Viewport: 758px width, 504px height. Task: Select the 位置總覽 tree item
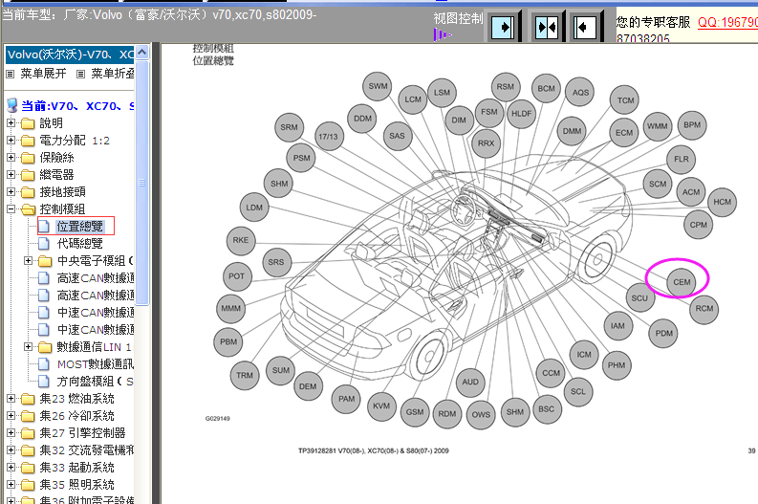coord(79,226)
